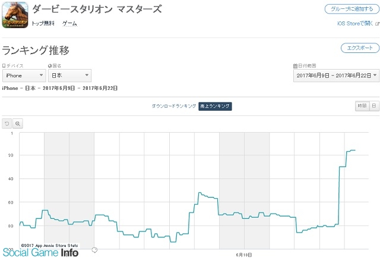This screenshot has width=380, height=260.
Task: Switch chart granularity to 時間 (hourly)
Action: click(x=362, y=106)
